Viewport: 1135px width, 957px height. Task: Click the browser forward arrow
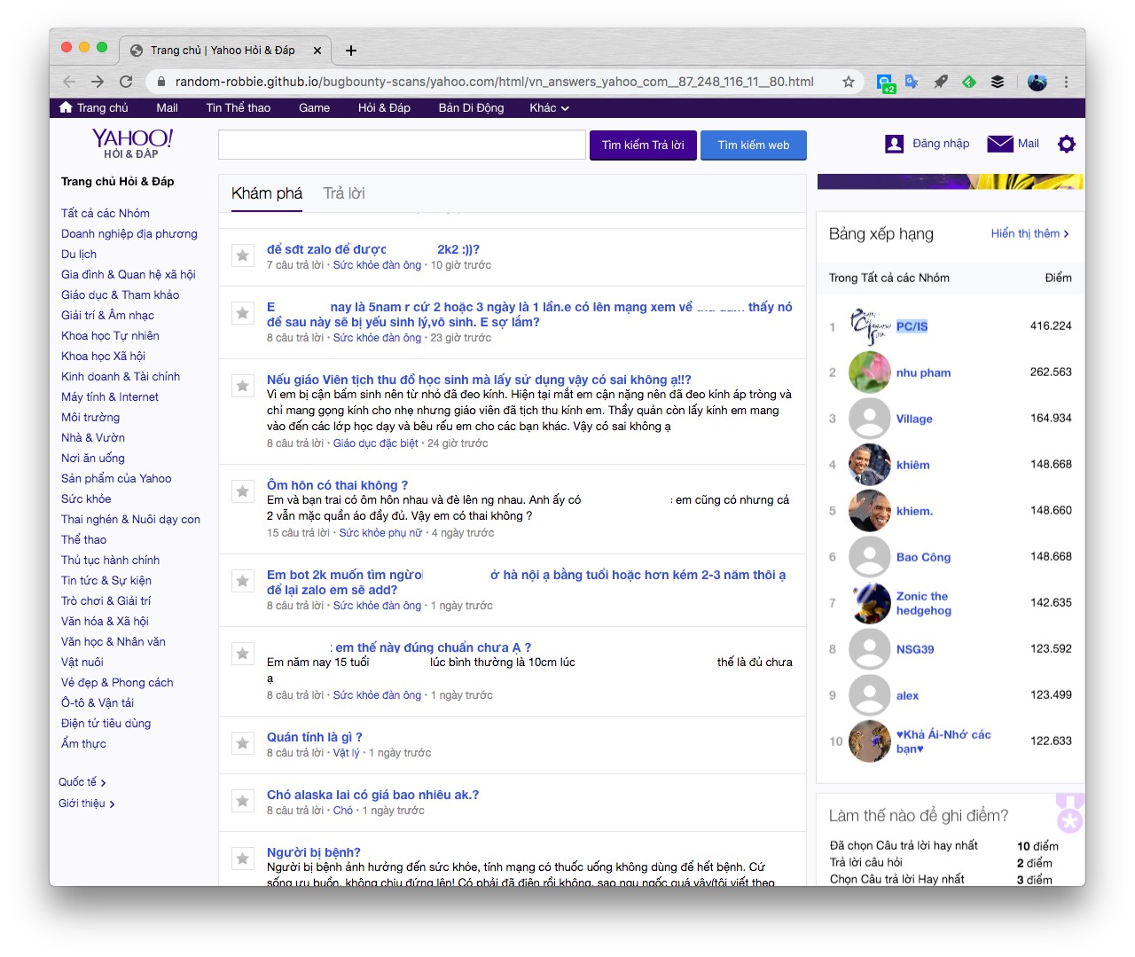coord(98,82)
